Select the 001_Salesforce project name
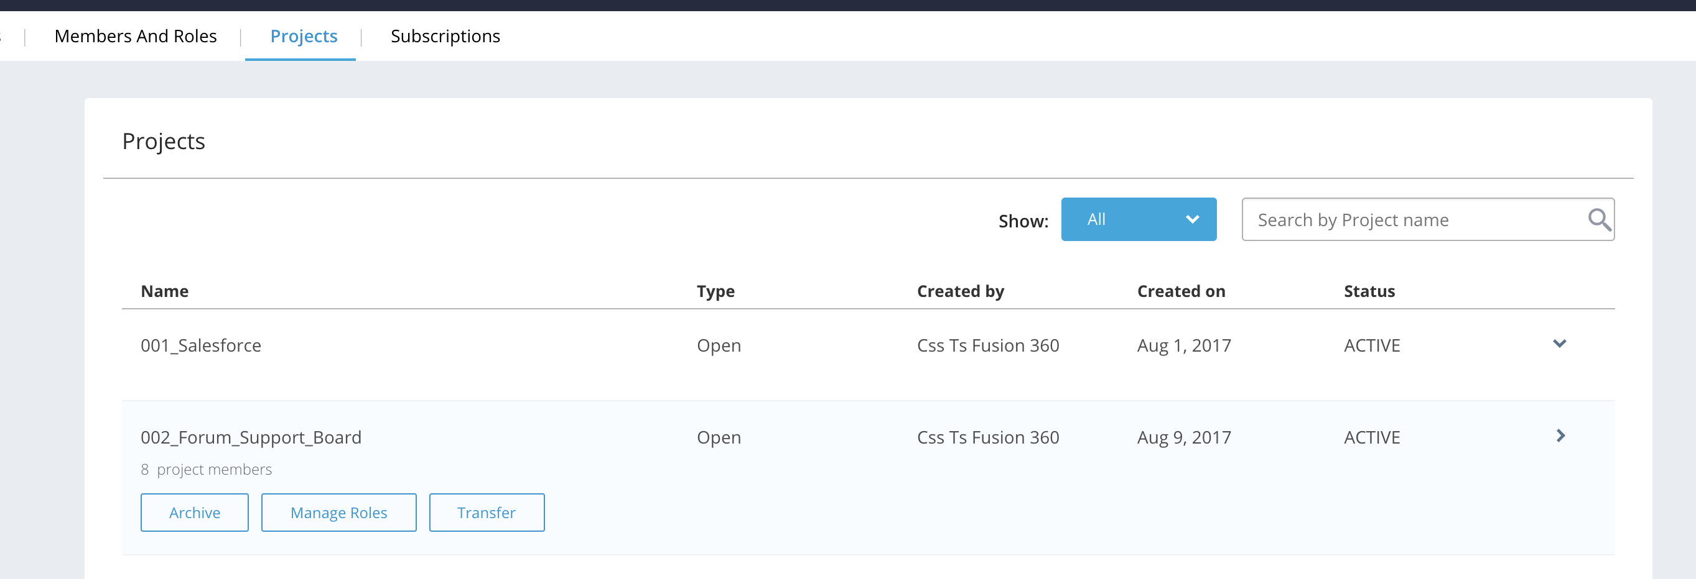The height and width of the screenshot is (579, 1696). pos(201,345)
